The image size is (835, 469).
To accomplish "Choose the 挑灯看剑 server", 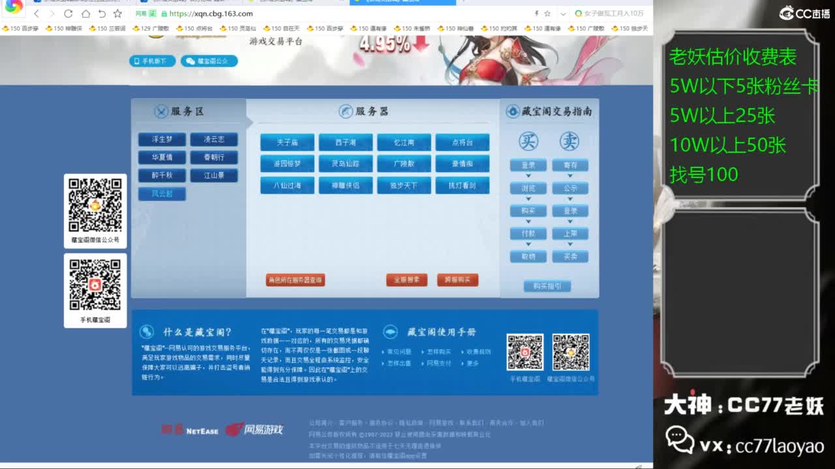I will (462, 185).
